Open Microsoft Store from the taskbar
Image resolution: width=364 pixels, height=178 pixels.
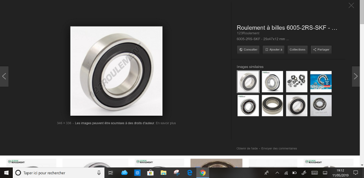151,173
